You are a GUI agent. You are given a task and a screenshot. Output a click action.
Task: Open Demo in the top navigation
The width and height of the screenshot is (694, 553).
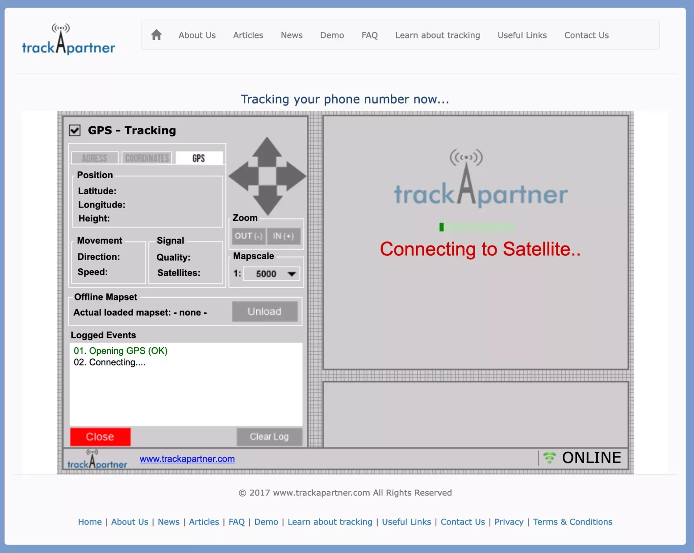tap(332, 35)
